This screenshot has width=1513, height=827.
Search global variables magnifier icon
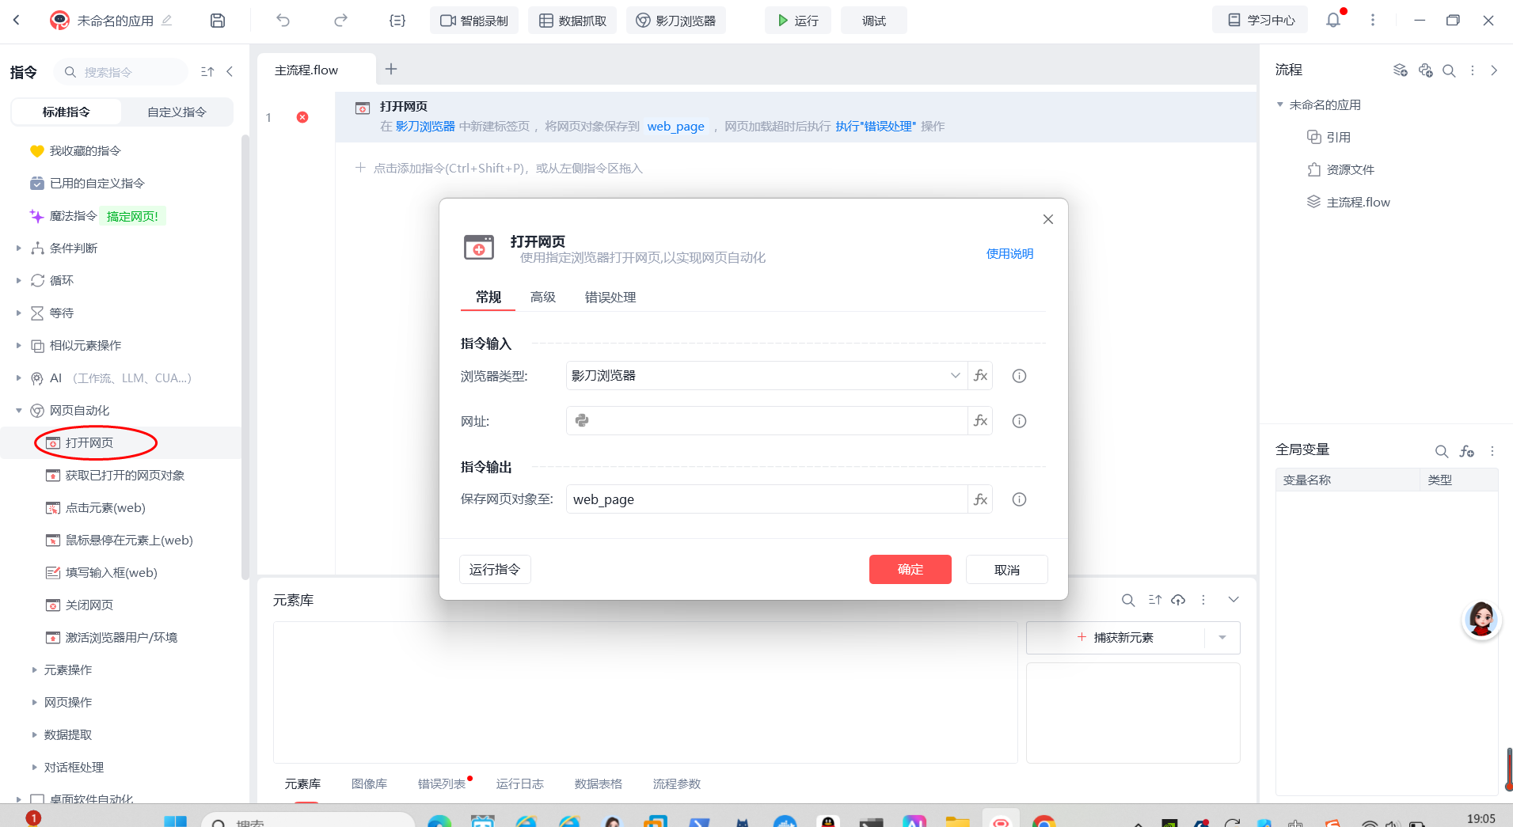pyautogui.click(x=1442, y=451)
